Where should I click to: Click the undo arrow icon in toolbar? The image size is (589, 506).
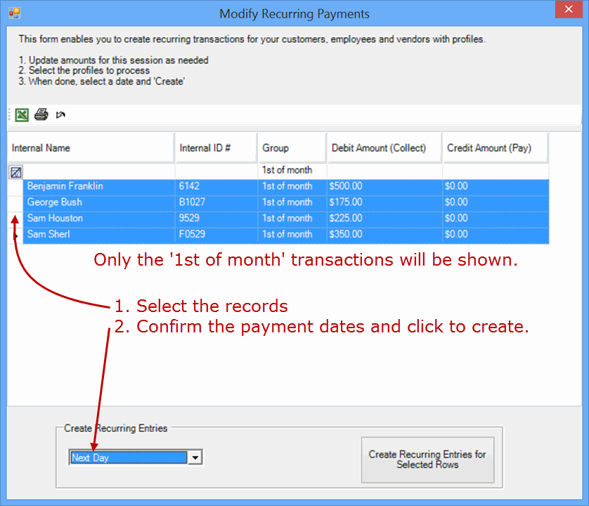pyautogui.click(x=60, y=115)
